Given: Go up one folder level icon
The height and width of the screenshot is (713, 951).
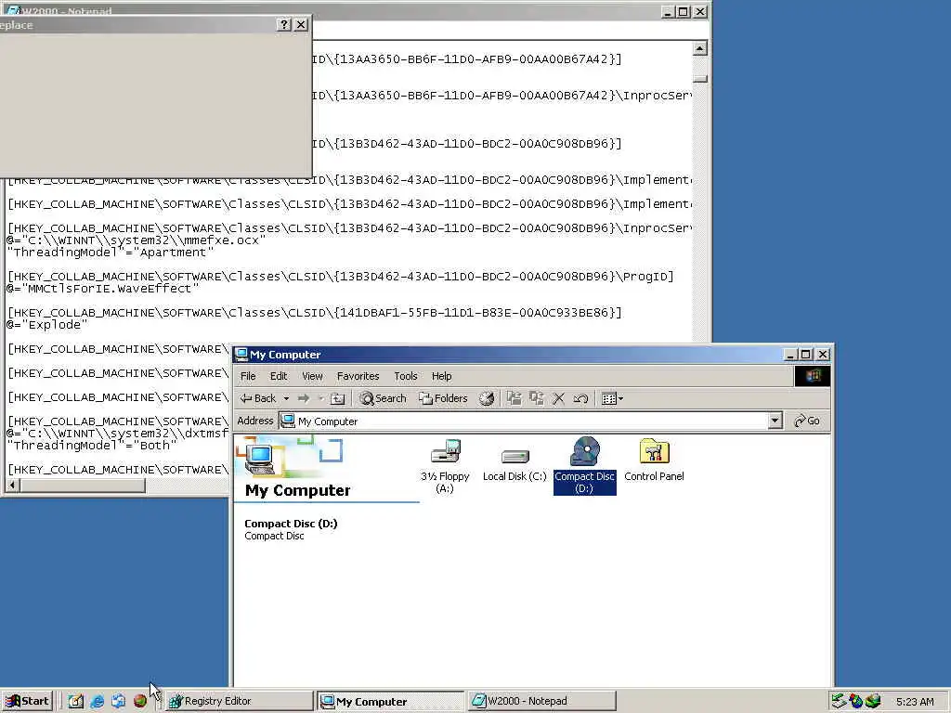Looking at the screenshot, I should [338, 398].
